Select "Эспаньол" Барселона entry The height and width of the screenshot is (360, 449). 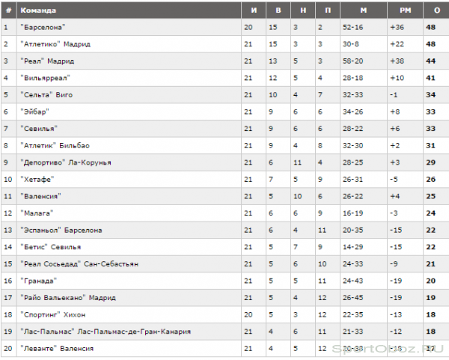(x=61, y=230)
